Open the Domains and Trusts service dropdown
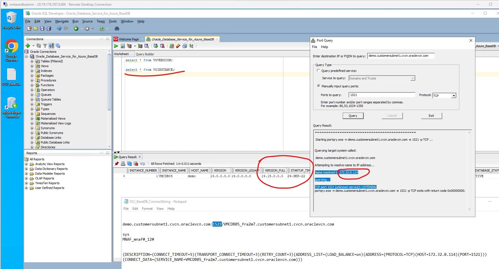 tap(412, 78)
